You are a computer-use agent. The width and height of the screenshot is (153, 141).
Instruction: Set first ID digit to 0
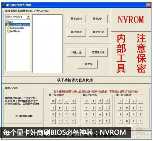coord(53,101)
